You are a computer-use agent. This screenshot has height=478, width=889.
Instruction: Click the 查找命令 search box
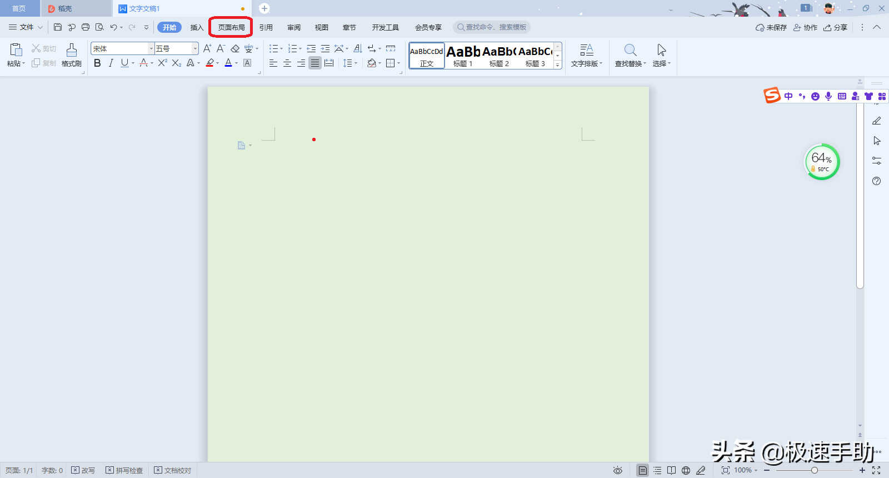pos(492,27)
